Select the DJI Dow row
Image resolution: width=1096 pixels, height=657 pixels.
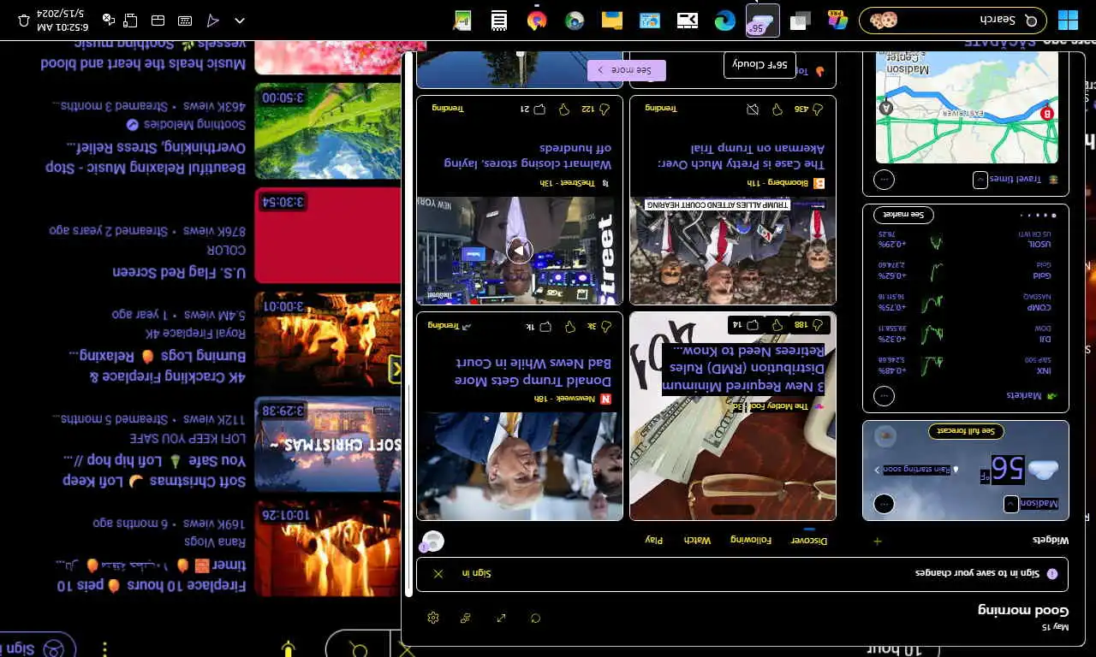tap(964, 334)
